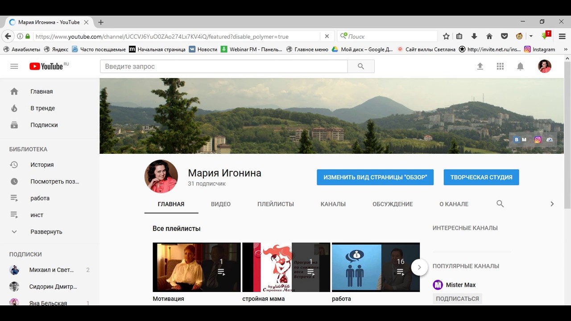Viewport: 571px width, 321px height.
Task: Open the Мой диск – Google Д... bookmark
Action: pos(362,49)
